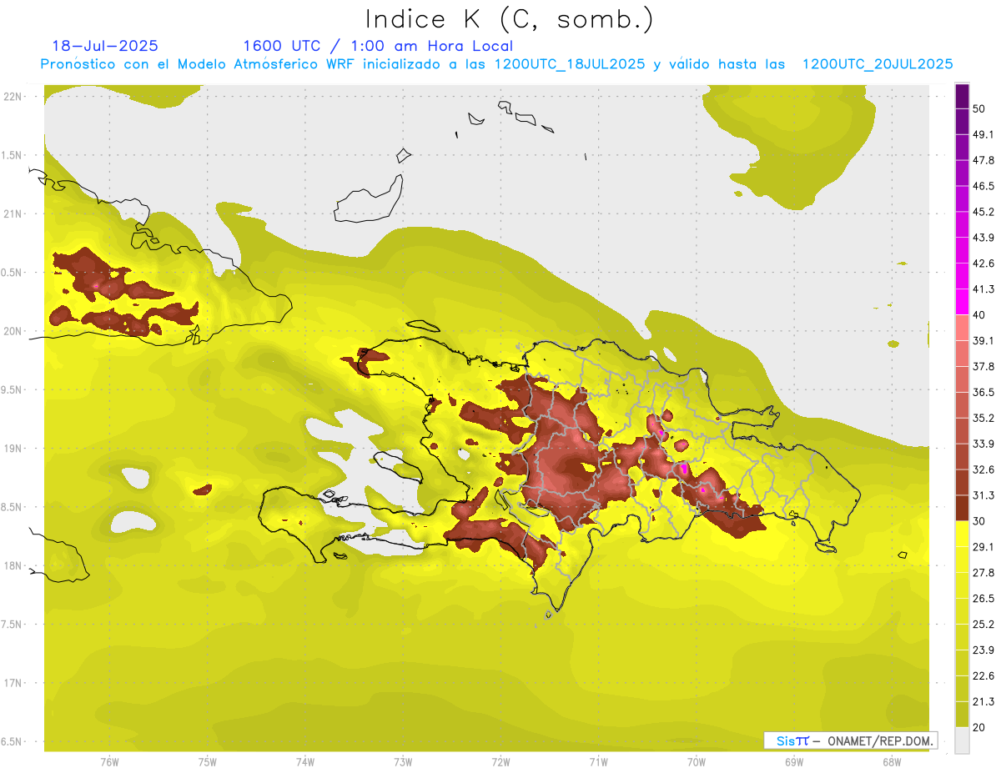Image resolution: width=1001 pixels, height=773 pixels.
Task: Click the "29.1" color scale value
Action: [983, 547]
